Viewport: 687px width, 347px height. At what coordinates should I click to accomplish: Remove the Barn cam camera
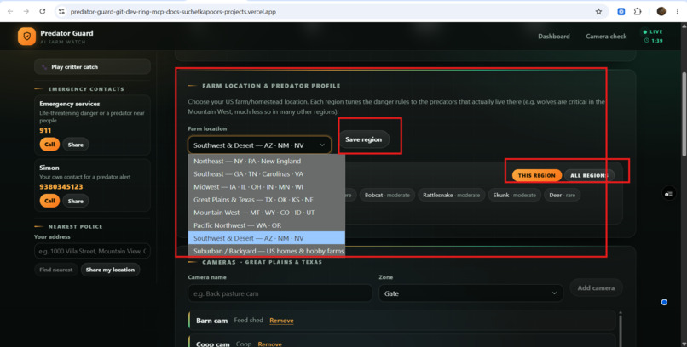[281, 321]
